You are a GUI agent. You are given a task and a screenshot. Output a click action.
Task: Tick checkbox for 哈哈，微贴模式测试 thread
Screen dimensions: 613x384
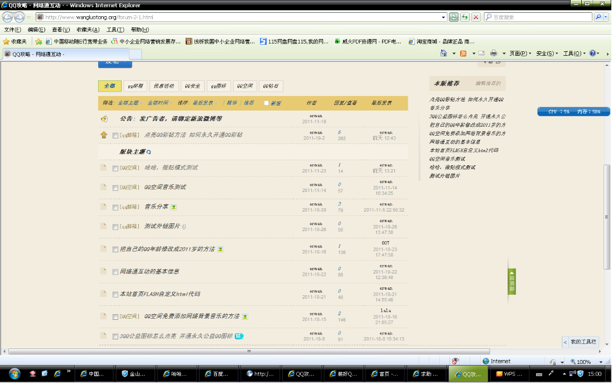tap(115, 169)
